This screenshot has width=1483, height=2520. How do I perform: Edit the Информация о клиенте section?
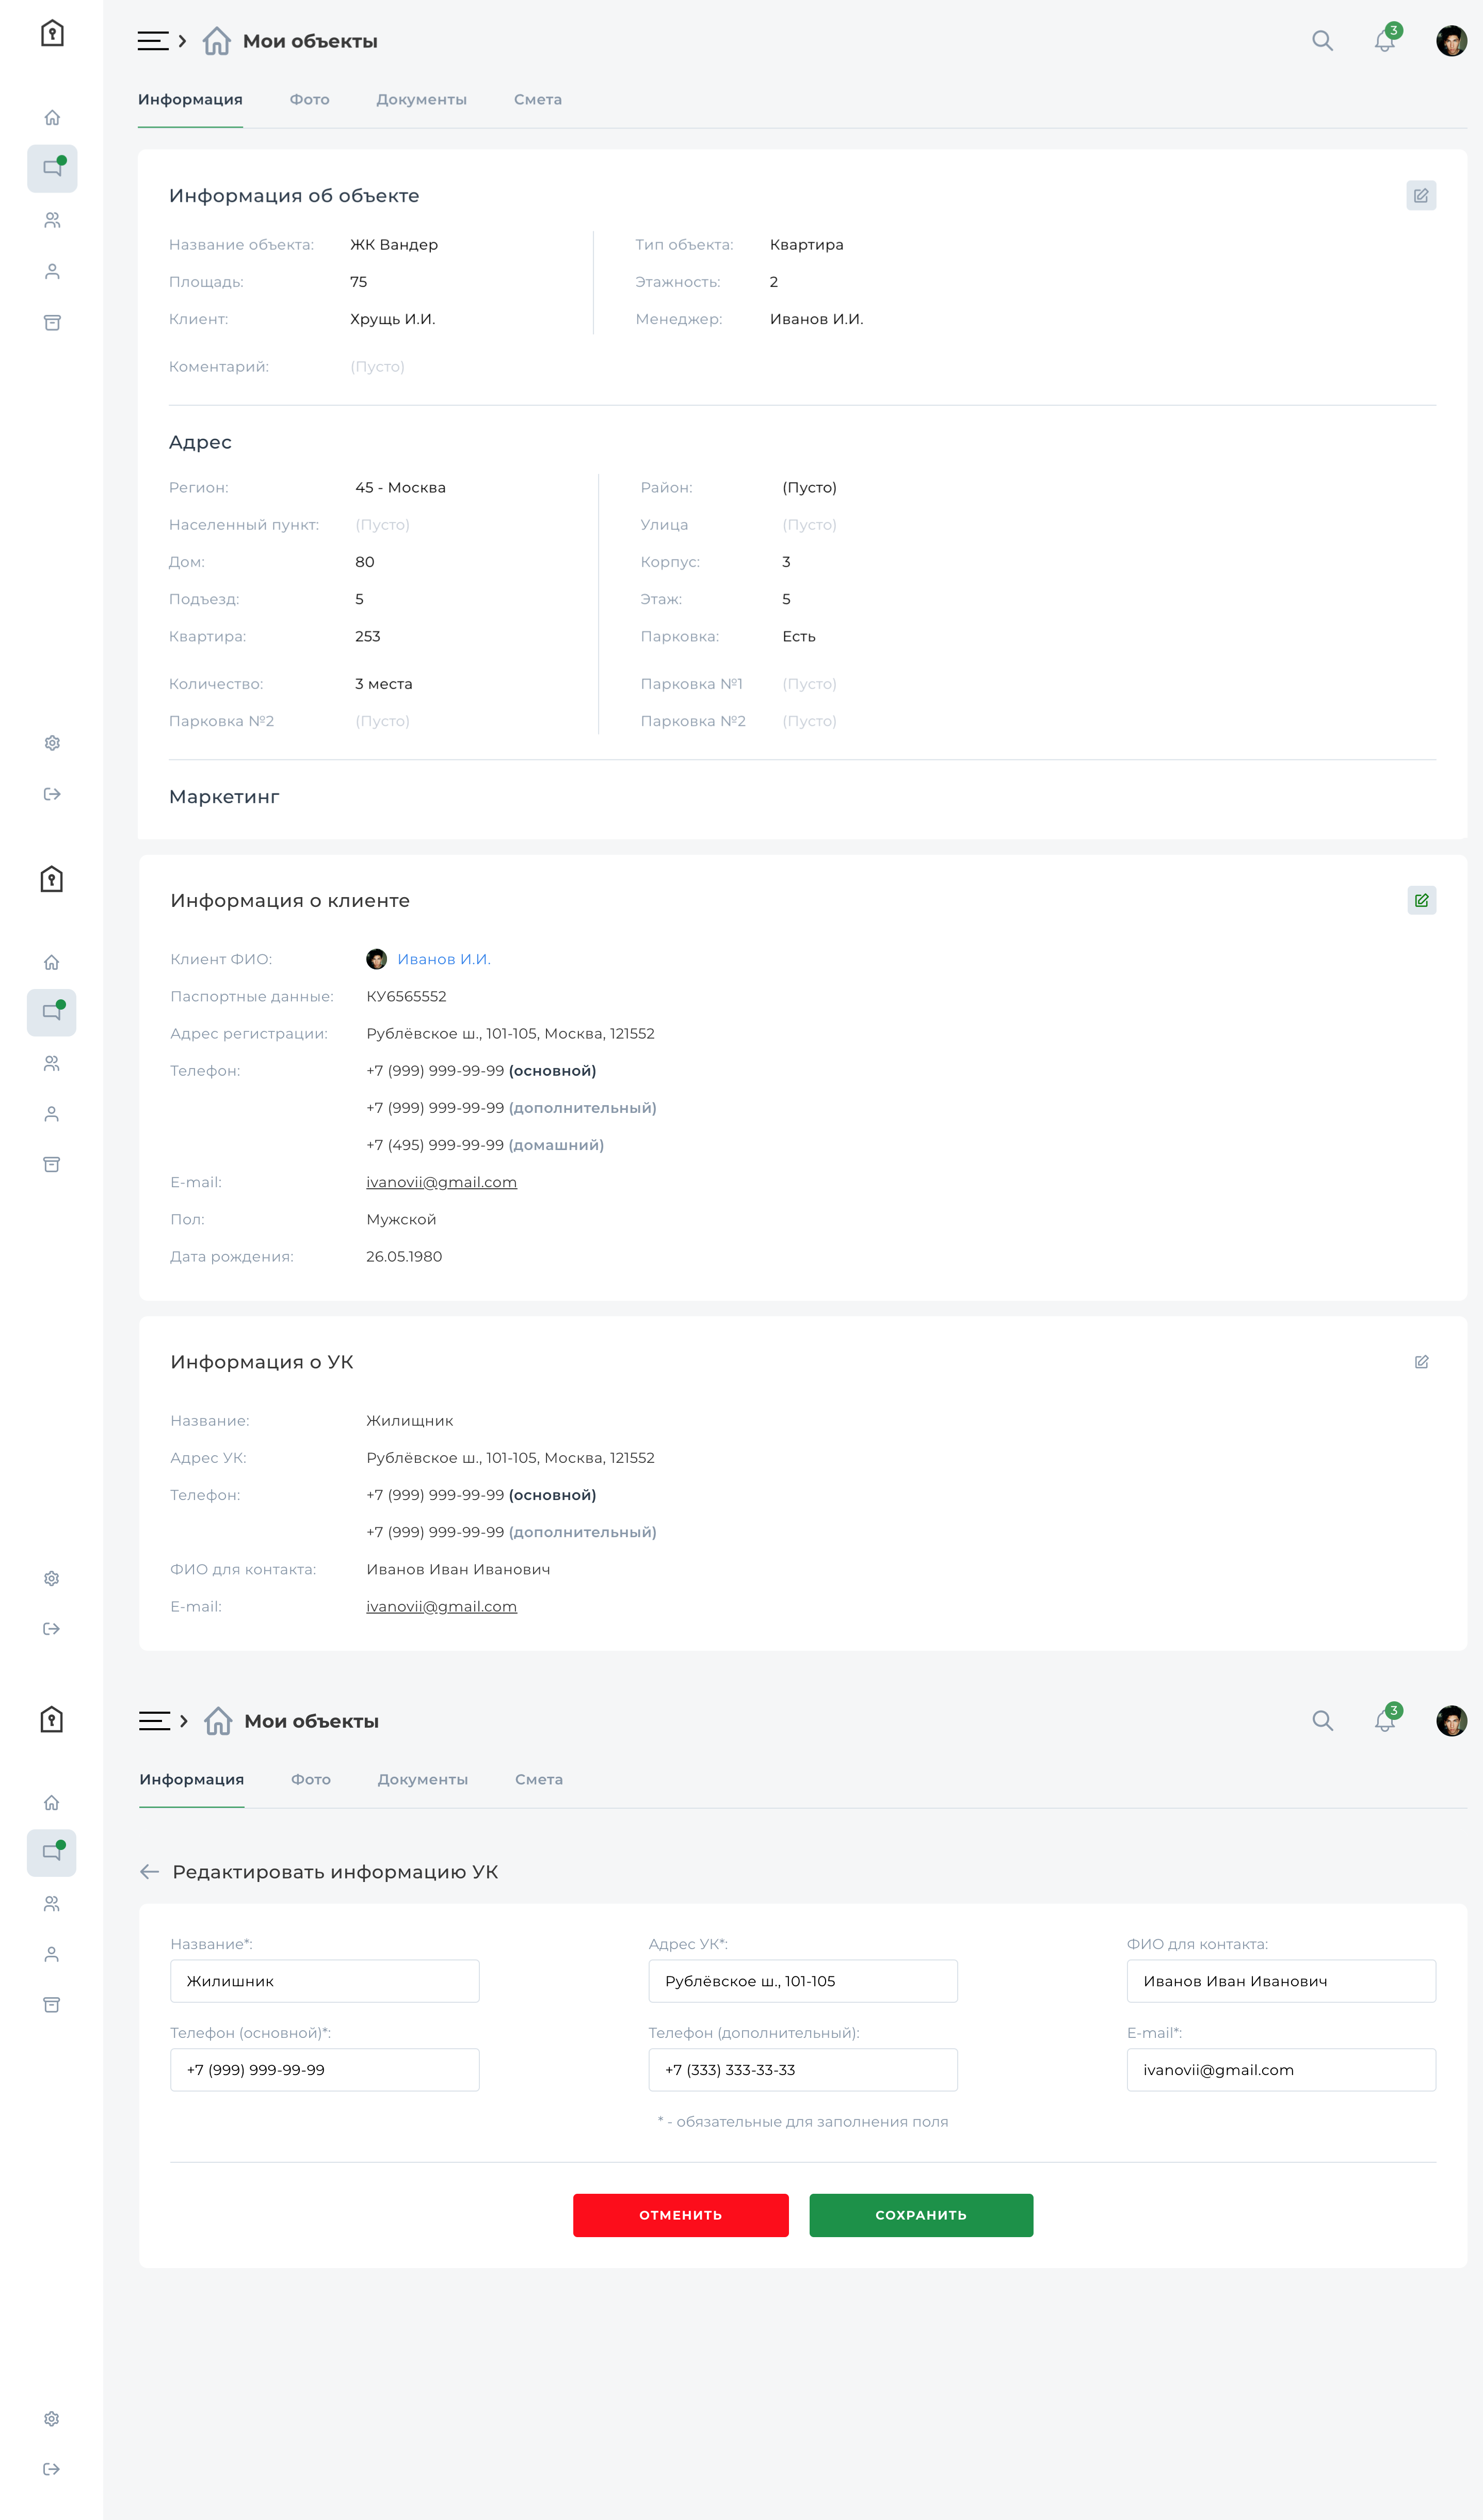coord(1421,900)
